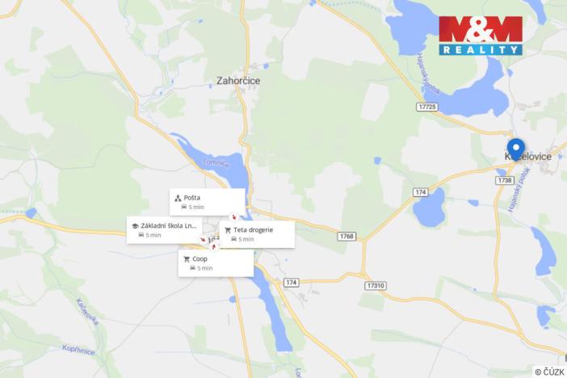Click the post office icon beside Pošta
This screenshot has height=378, width=567.
coord(178,198)
